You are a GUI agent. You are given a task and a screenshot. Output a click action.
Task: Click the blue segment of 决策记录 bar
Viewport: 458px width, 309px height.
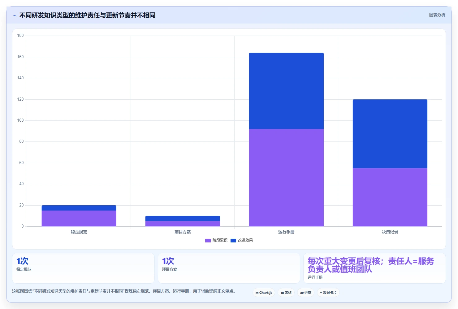(x=390, y=134)
